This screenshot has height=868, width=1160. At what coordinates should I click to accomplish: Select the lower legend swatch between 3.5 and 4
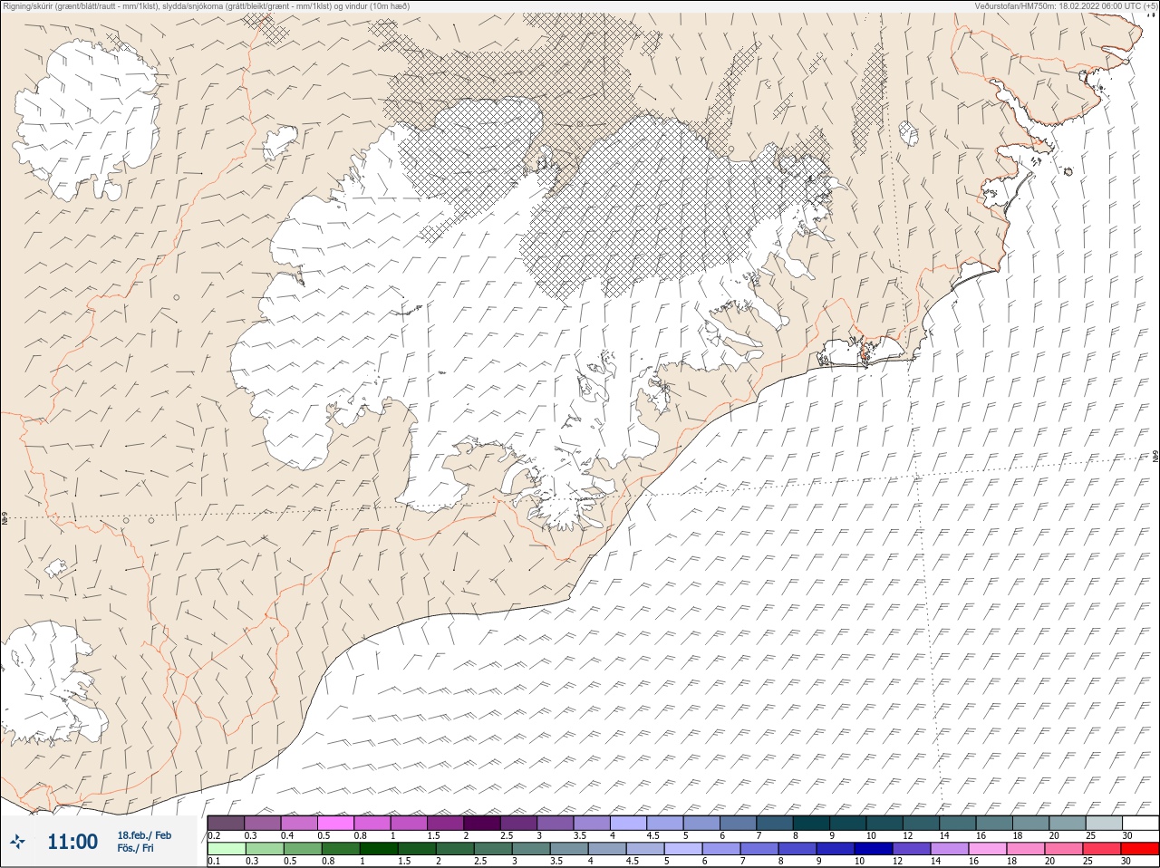[x=569, y=848]
